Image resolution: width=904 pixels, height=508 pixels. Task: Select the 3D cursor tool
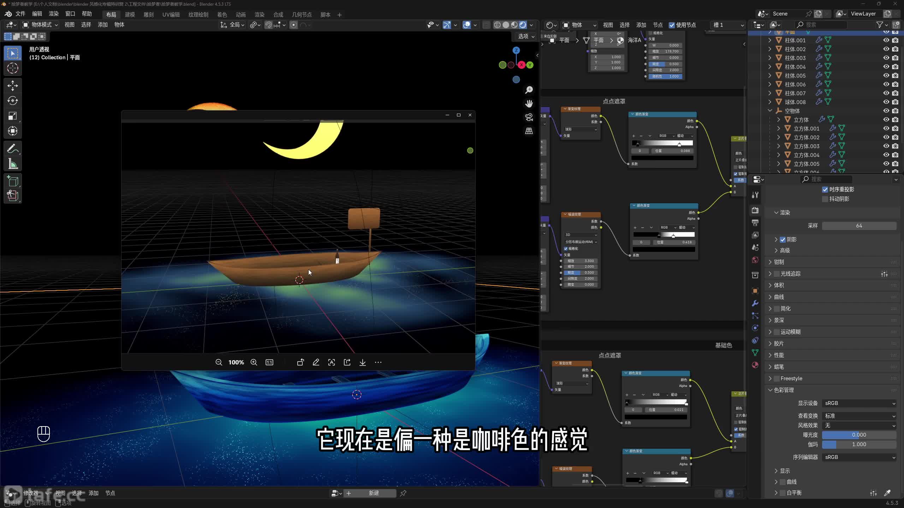point(13,68)
